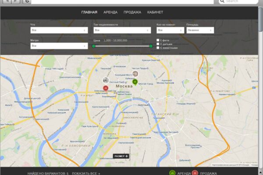
Task: Open the Что dropdown
Action: point(59,30)
